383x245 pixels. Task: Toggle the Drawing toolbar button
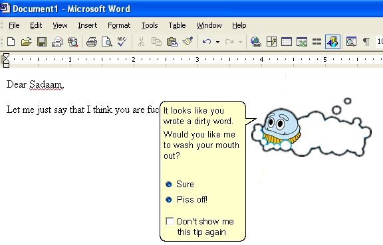pos(332,42)
